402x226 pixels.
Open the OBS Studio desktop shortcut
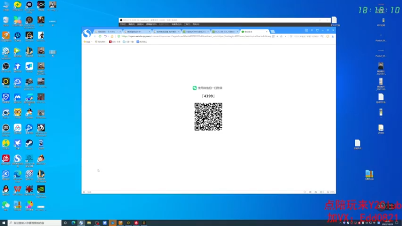pos(6,66)
